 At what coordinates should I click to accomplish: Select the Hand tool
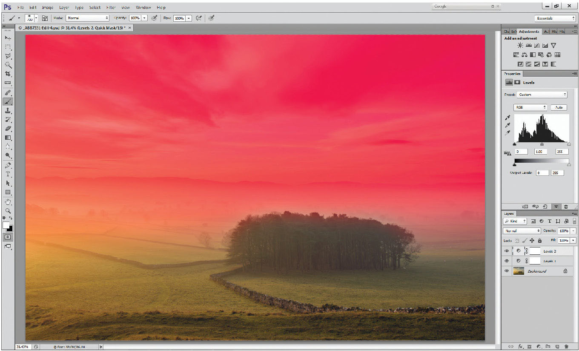(8, 201)
